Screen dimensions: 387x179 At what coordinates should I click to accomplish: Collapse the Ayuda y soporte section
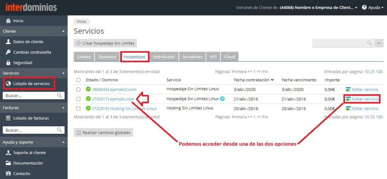click(x=63, y=142)
